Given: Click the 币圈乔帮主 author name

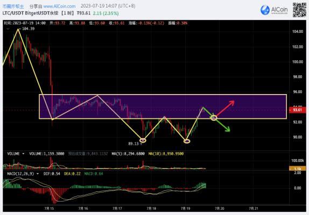Looking at the screenshot, I should pos(13,6).
